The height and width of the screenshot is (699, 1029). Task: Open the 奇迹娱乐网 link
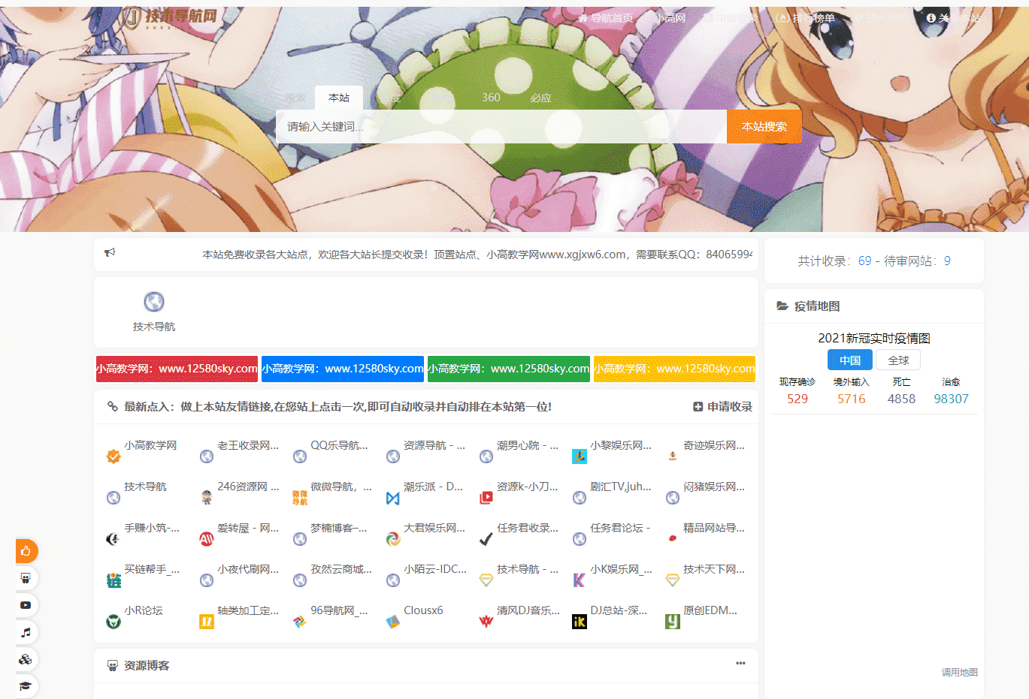(714, 445)
